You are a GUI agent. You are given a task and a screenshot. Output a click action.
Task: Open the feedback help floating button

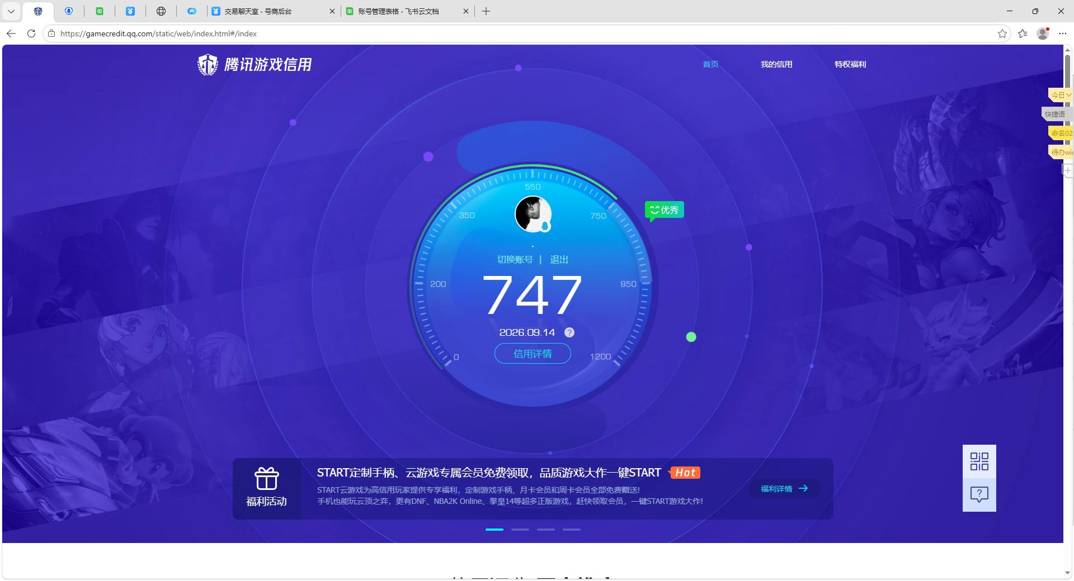(979, 494)
